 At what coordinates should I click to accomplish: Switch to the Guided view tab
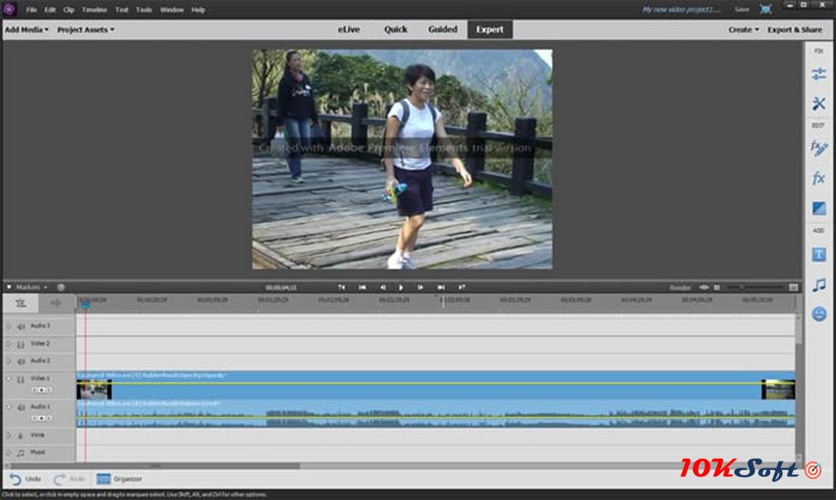tap(443, 29)
